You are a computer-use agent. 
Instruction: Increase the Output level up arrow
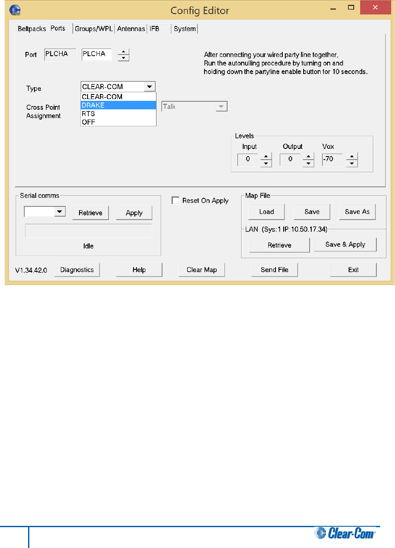(308, 157)
